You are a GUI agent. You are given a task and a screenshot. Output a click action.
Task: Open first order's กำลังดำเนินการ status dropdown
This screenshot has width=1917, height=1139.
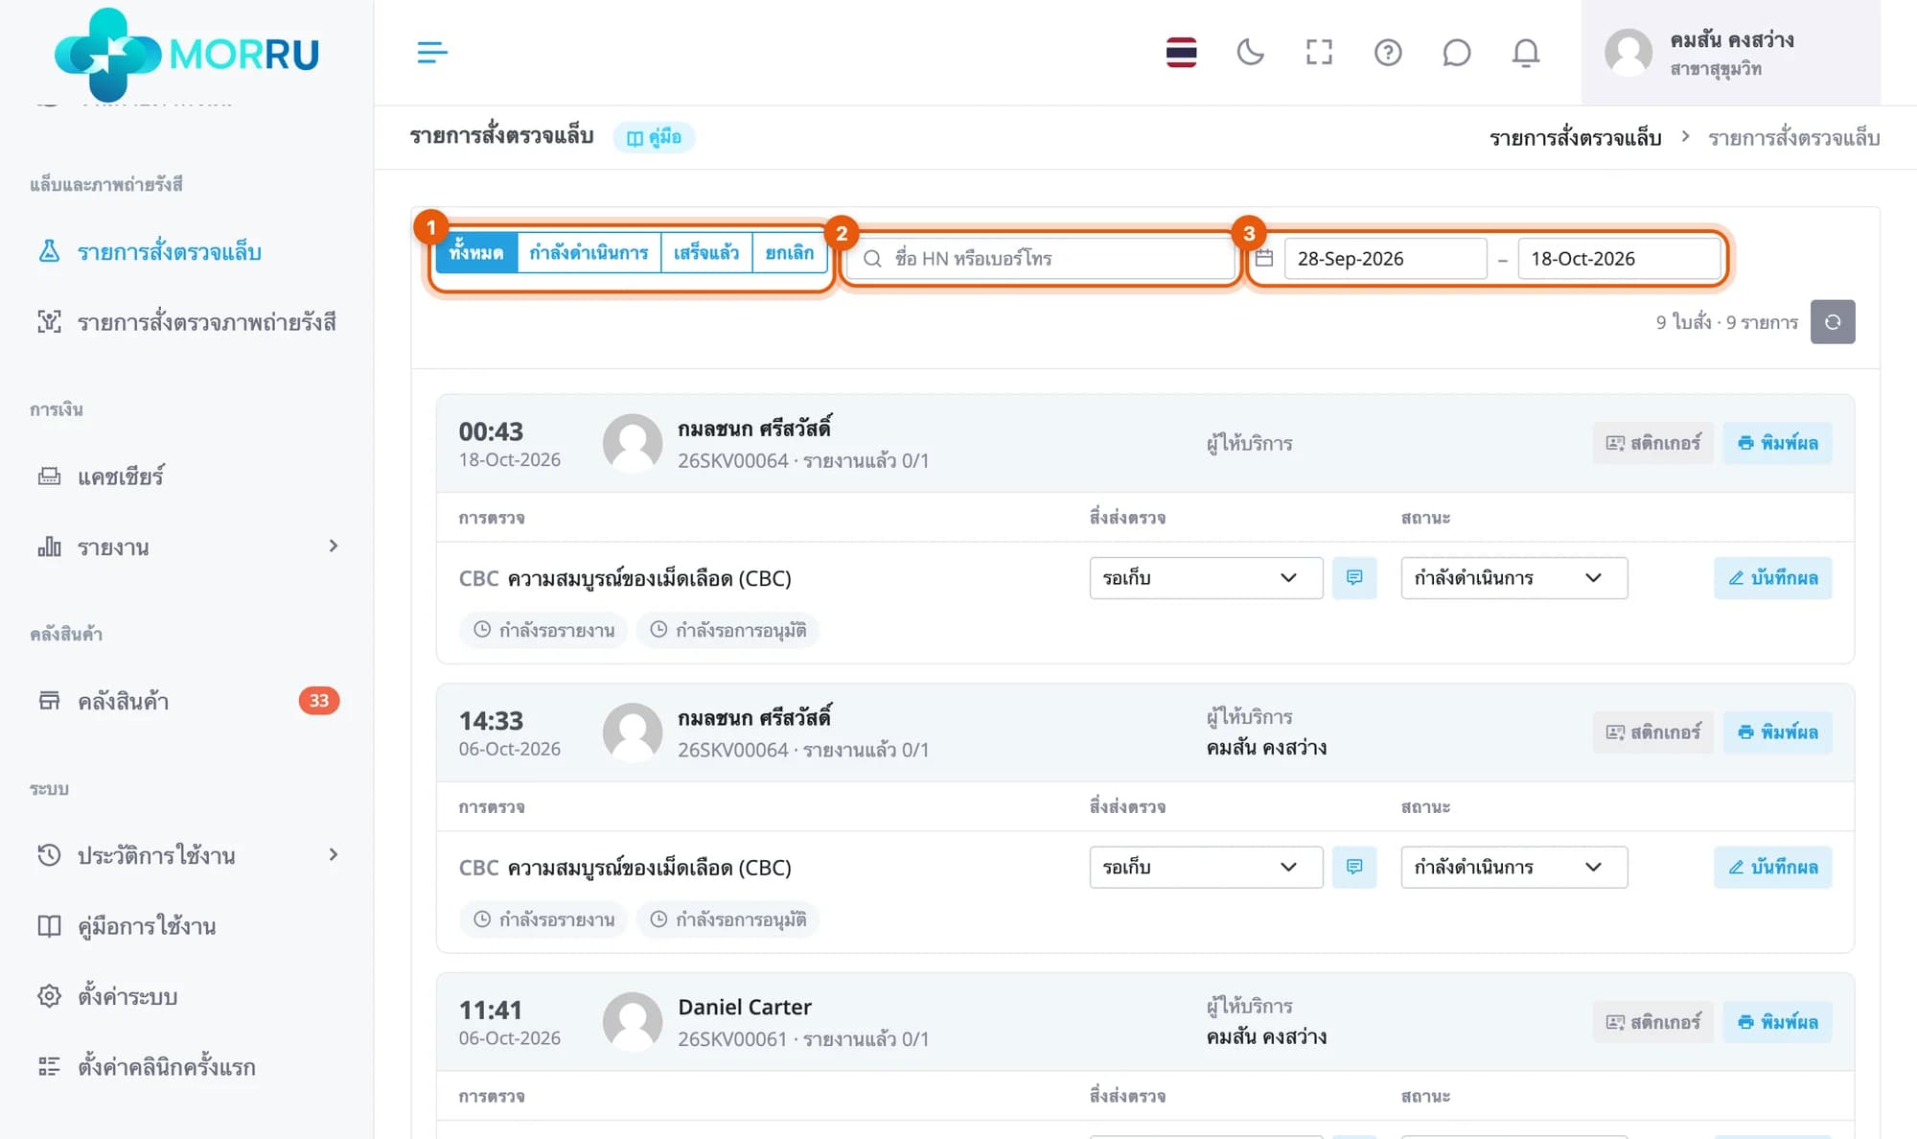(x=1513, y=578)
